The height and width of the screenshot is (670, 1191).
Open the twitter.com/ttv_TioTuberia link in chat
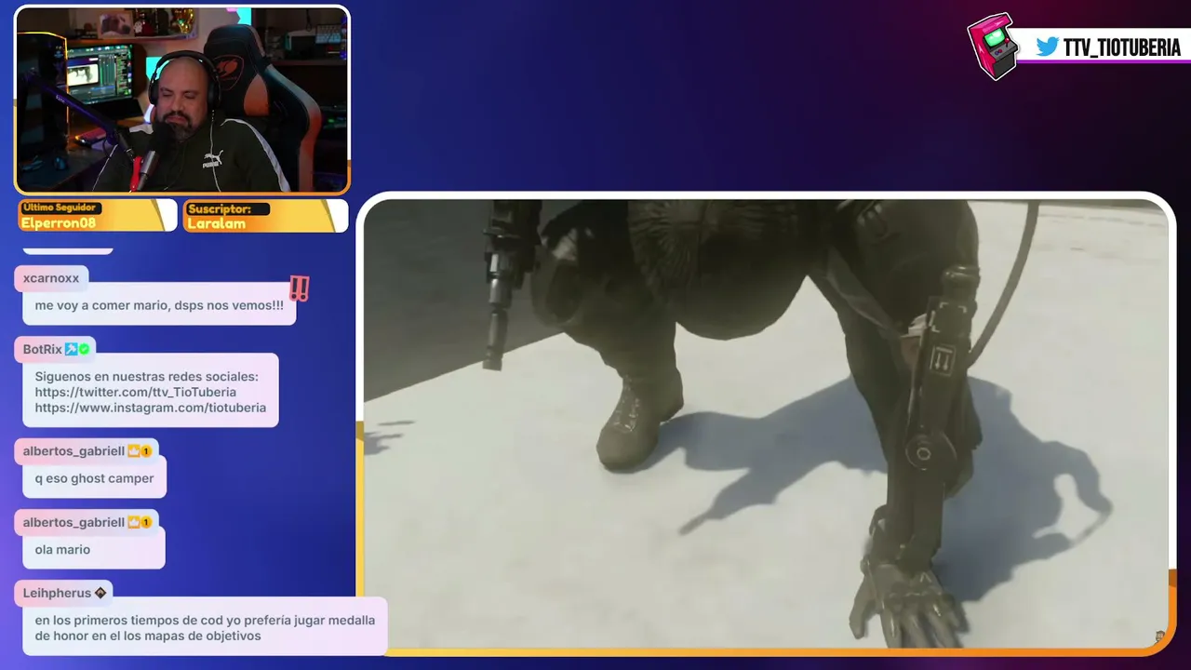click(x=136, y=392)
